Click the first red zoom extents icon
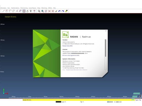This screenshot has width=142, height=106. [x=49, y=11]
